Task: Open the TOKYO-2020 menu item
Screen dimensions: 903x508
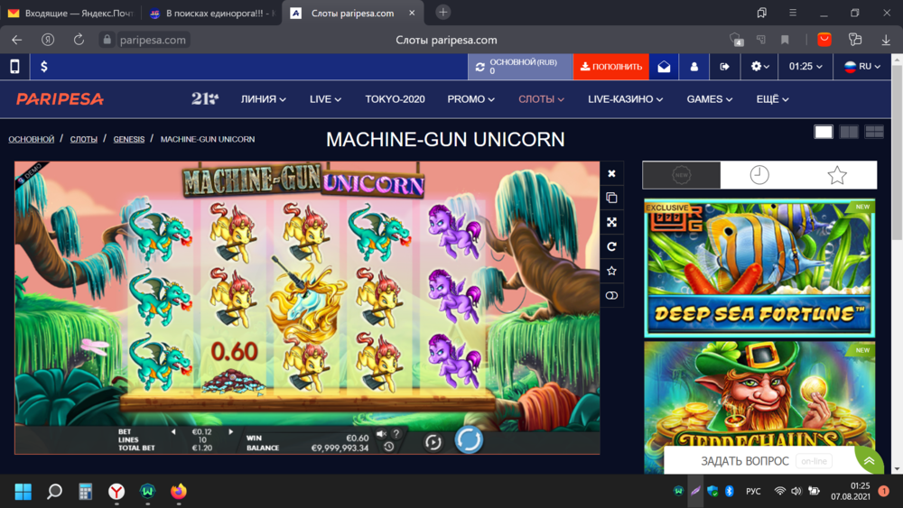Action: point(396,99)
